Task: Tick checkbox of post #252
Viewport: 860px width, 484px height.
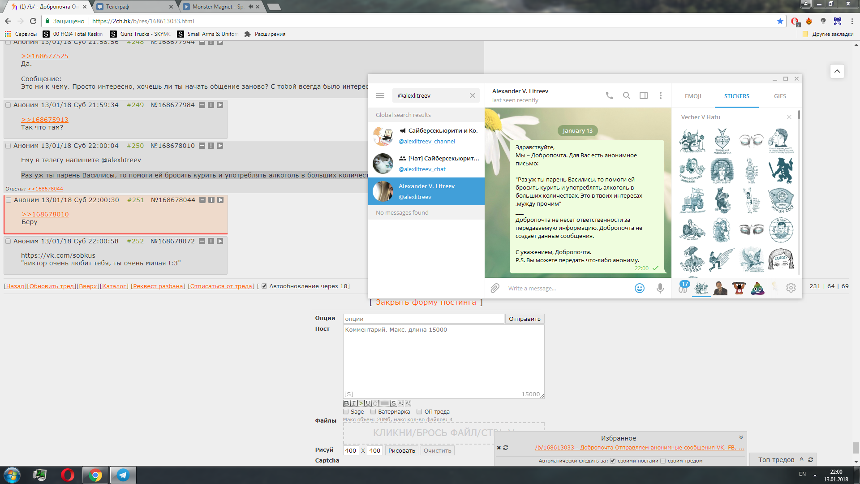Action: [x=8, y=241]
